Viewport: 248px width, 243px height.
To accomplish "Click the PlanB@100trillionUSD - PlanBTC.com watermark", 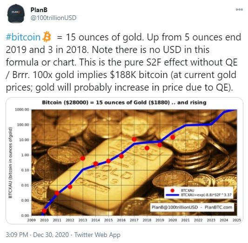I will click(192, 207).
